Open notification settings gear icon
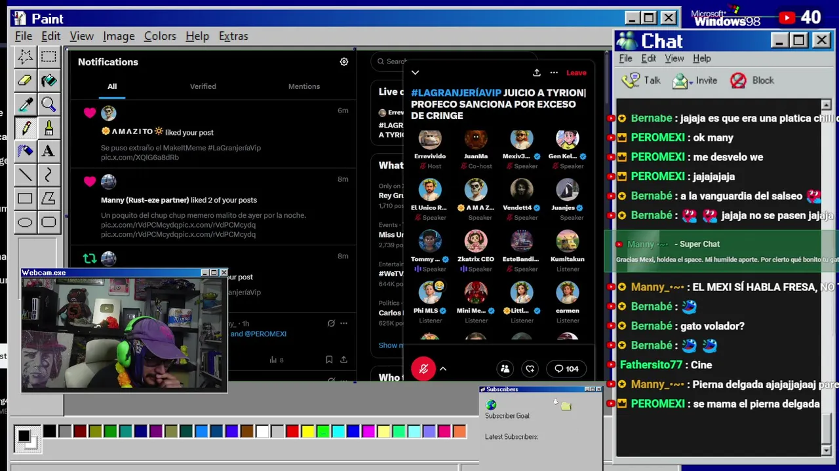 pyautogui.click(x=343, y=61)
